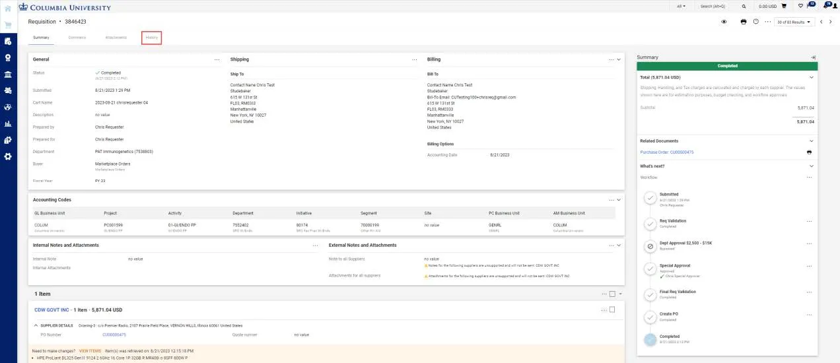Open External Notes ellipsis menu
The width and height of the screenshot is (840, 363).
(612, 246)
